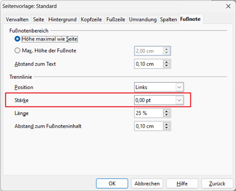Click the Abbrechen button
The image size is (236, 191).
(147, 183)
